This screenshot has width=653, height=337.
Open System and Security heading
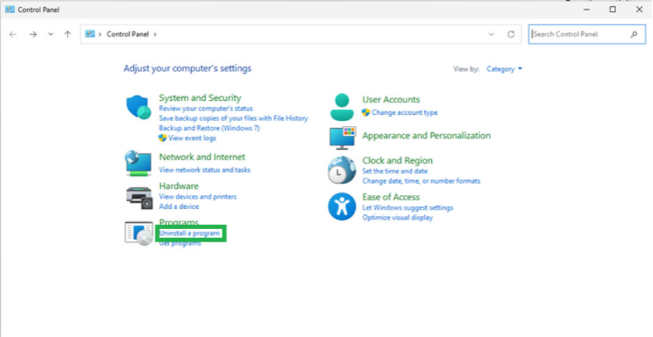[200, 97]
